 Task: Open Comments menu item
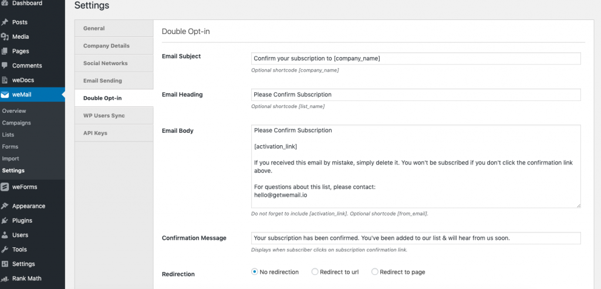(27, 66)
